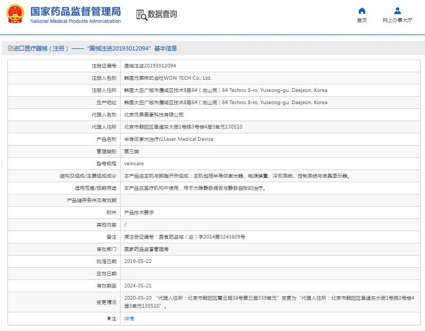Click the 注册人名称 row label

tap(104, 78)
